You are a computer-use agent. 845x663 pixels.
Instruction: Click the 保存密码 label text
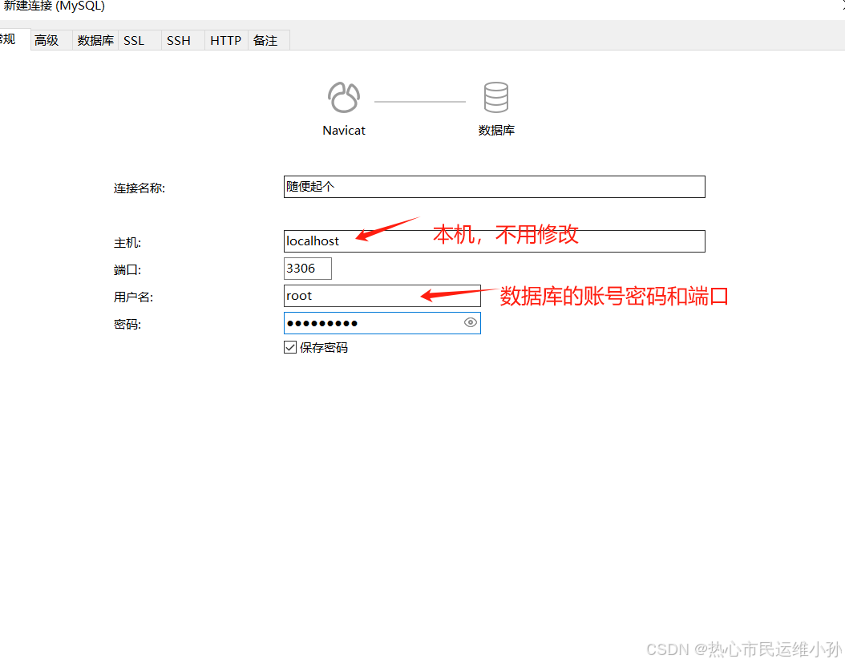pyautogui.click(x=324, y=348)
